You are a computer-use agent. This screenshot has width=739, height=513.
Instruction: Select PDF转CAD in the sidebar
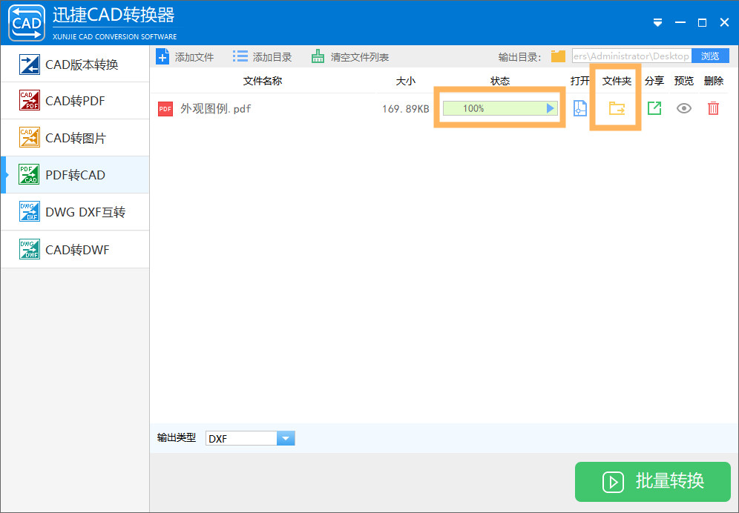pos(75,175)
